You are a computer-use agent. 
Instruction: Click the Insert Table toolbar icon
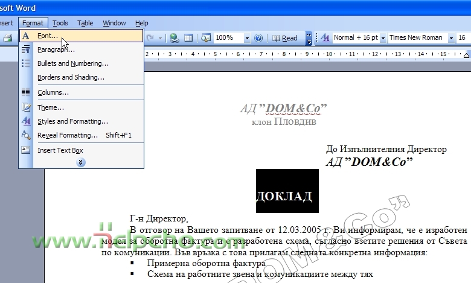[x=188, y=38]
